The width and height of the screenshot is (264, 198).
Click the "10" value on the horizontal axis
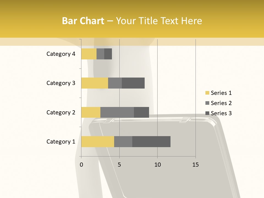pyautogui.click(x=157, y=165)
